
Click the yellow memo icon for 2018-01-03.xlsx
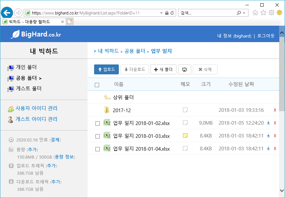[x=185, y=136]
